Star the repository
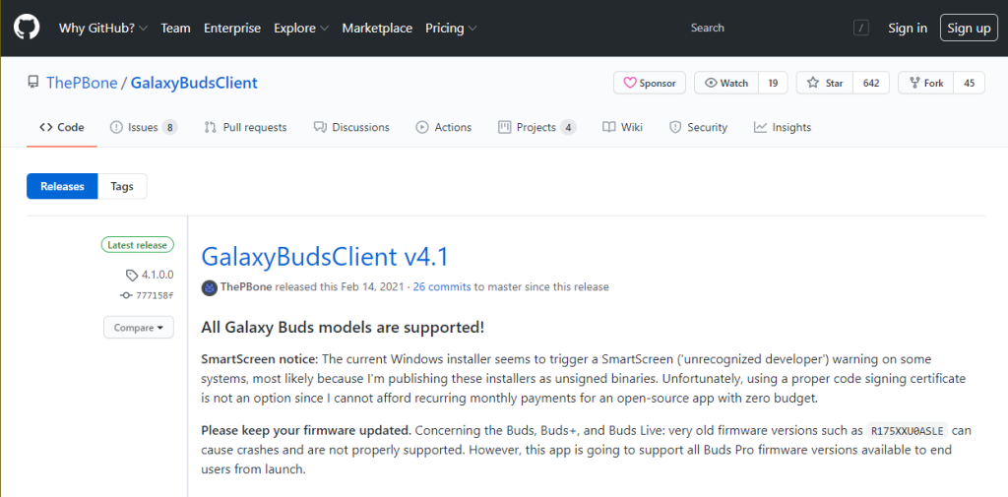1008x497 pixels. (x=825, y=83)
